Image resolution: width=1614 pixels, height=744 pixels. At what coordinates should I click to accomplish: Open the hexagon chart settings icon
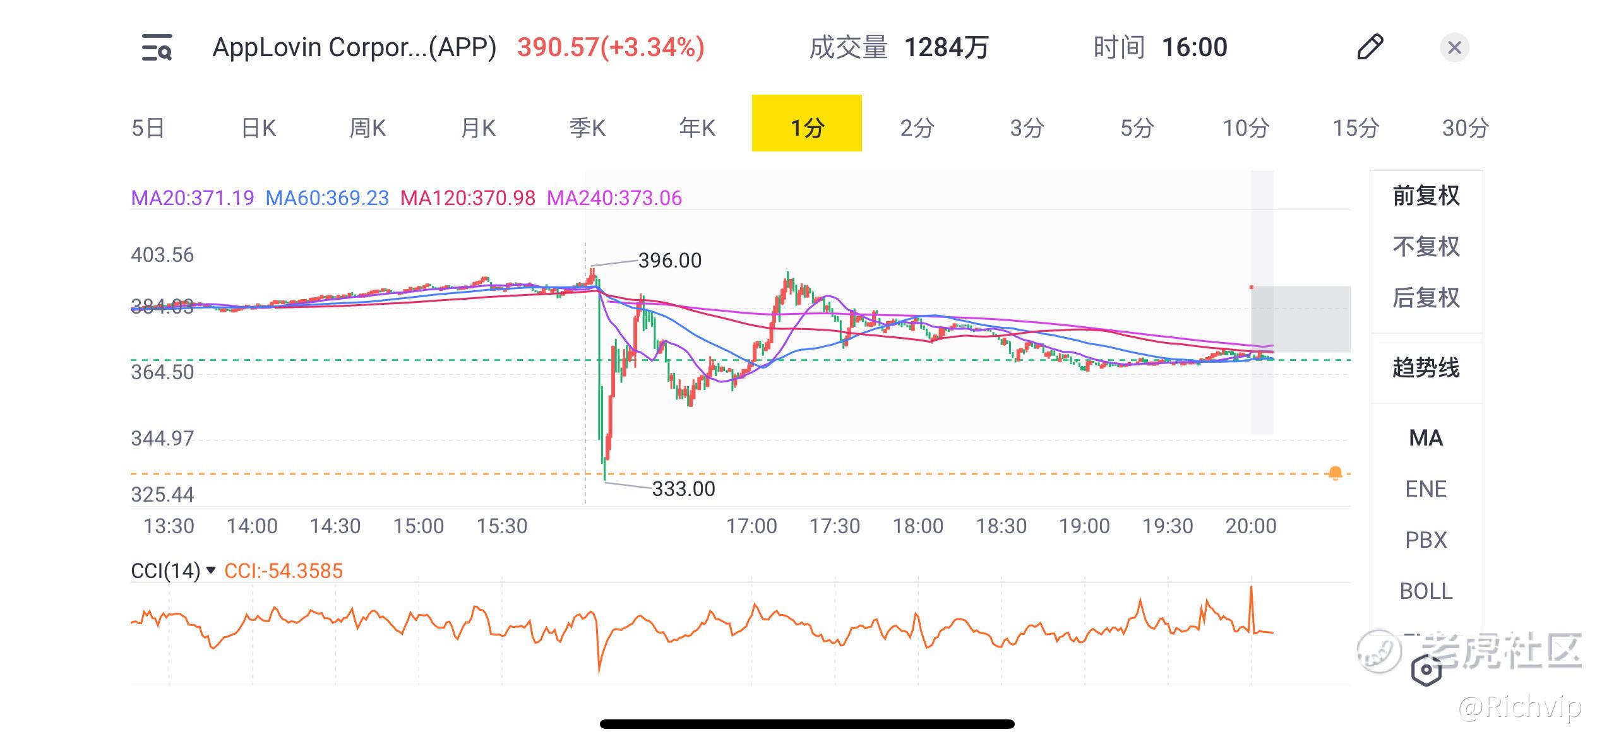1426,670
